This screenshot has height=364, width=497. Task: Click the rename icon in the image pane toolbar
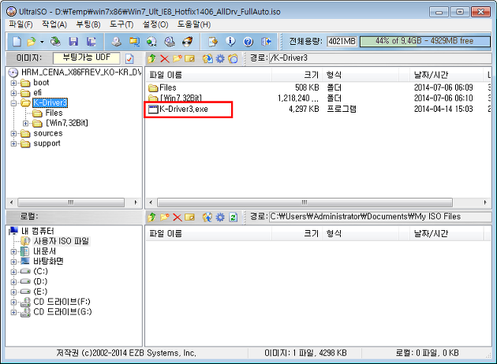189,58
